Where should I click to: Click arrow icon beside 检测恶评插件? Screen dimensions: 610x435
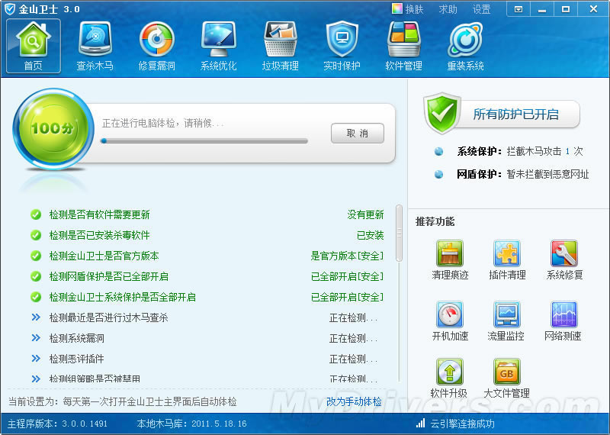pyautogui.click(x=36, y=358)
